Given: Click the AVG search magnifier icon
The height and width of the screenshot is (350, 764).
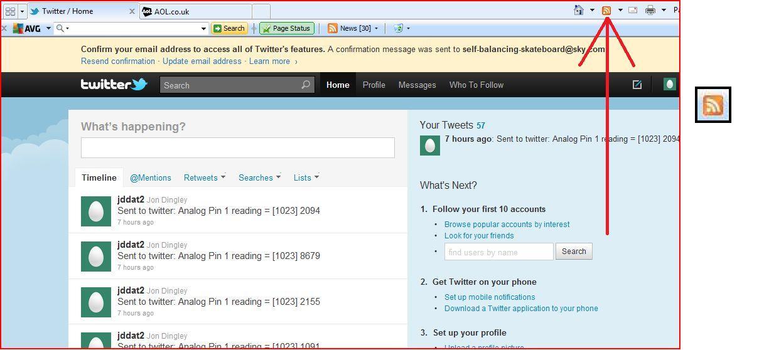Looking at the screenshot, I should [x=60, y=28].
